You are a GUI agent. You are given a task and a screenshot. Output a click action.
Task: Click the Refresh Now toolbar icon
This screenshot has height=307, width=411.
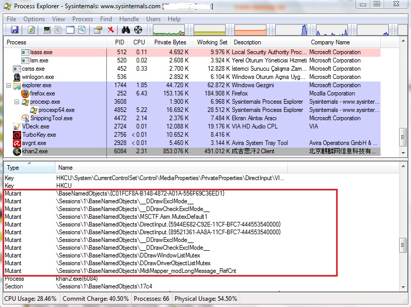[x=31, y=30]
